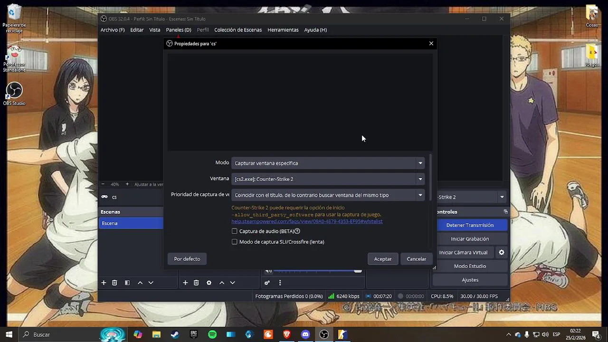The width and height of the screenshot is (608, 342).
Task: Close the Propiedades para 'cs' dialog
Action: point(431,43)
